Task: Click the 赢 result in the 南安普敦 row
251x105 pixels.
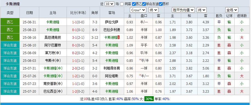Action: 229,84
